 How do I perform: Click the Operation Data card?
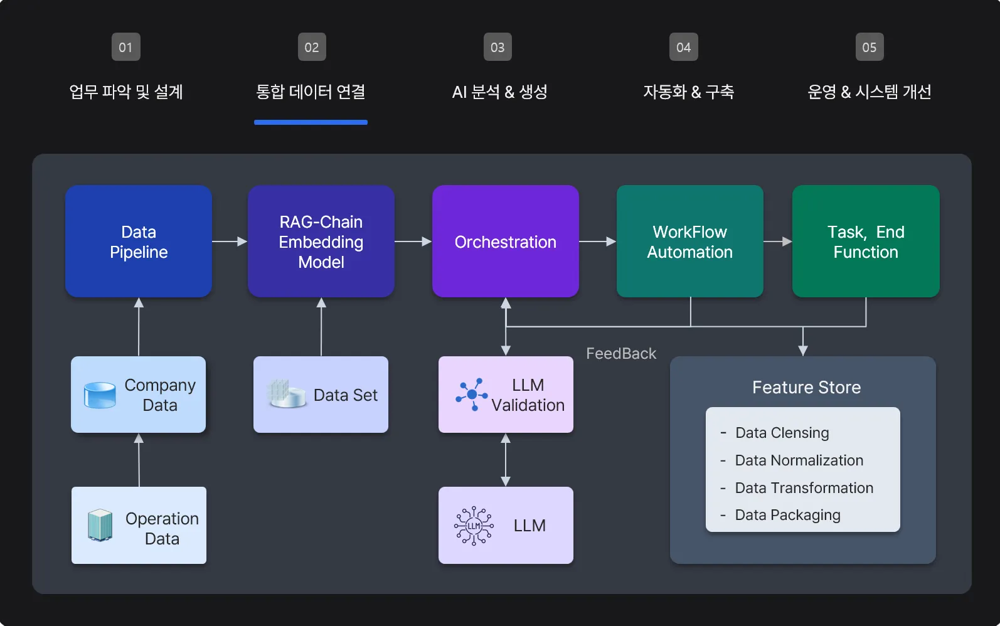[x=139, y=526]
